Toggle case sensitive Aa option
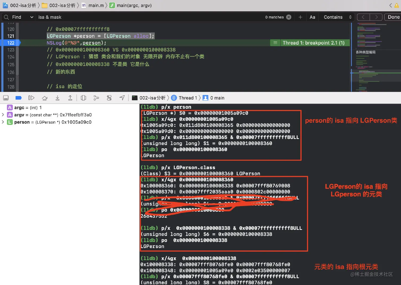Image resolution: width=401 pixels, height=285 pixels. 312,17
